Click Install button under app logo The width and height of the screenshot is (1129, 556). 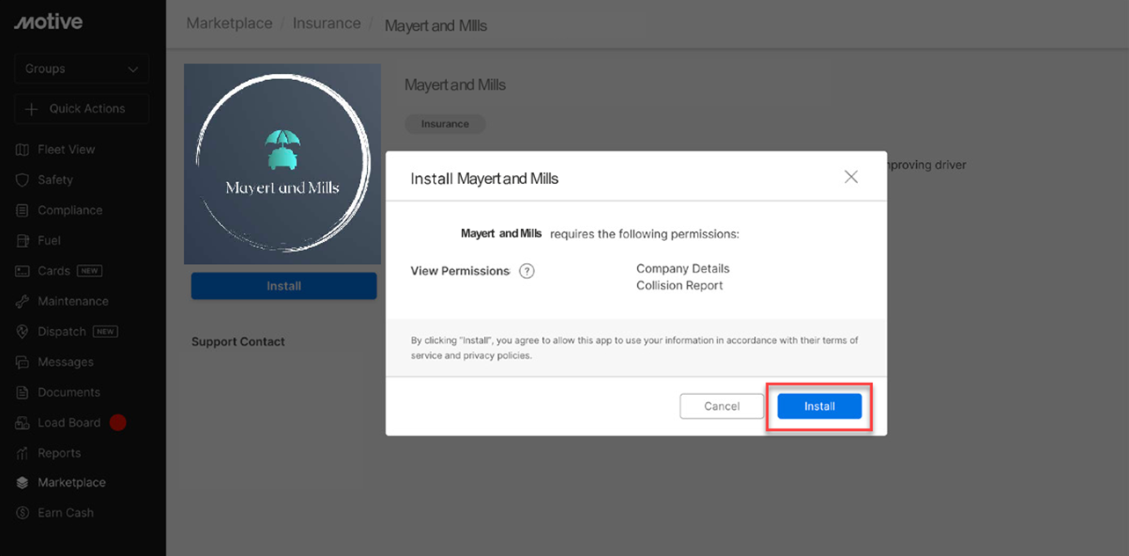point(283,286)
